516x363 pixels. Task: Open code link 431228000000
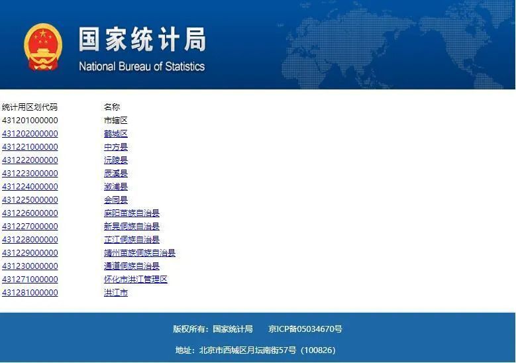[x=30, y=240]
